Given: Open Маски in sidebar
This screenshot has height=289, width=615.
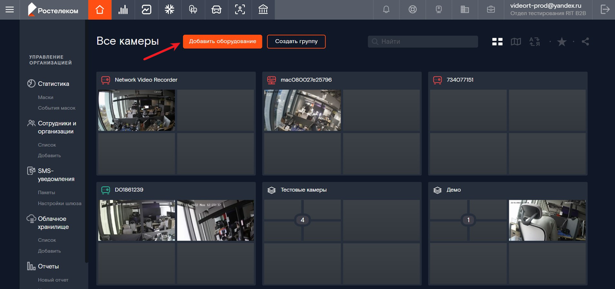Looking at the screenshot, I should pos(46,97).
